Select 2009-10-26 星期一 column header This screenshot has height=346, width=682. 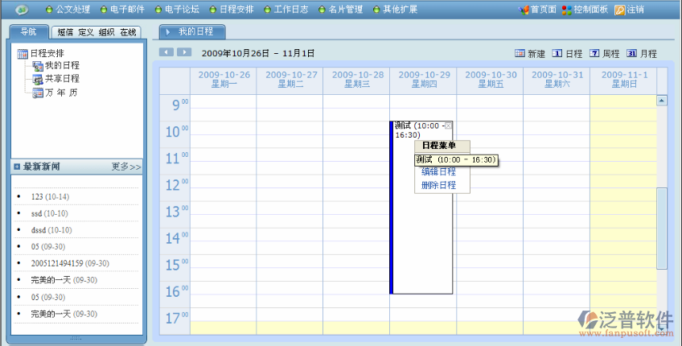224,79
